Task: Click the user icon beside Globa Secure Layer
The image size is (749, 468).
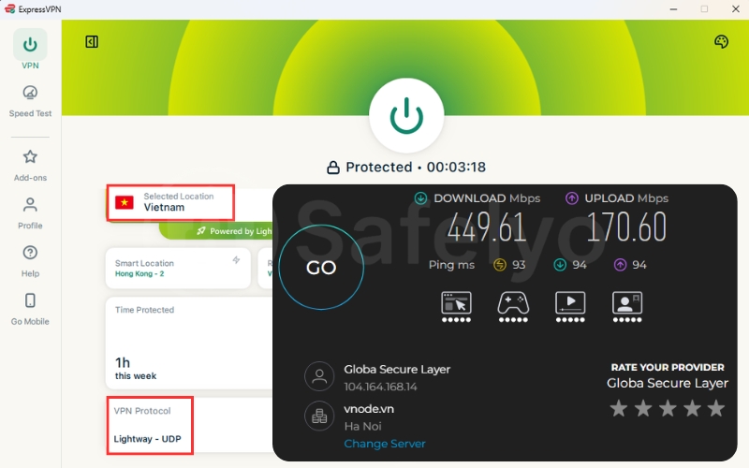Action: pos(319,376)
